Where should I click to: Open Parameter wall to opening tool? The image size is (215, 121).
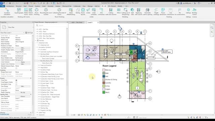point(147,11)
